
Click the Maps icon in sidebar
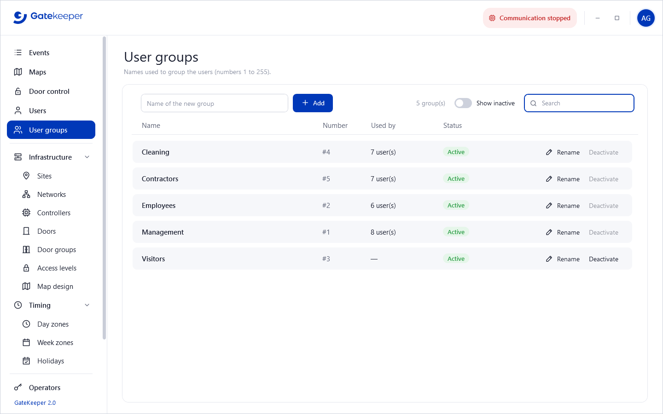coord(18,72)
